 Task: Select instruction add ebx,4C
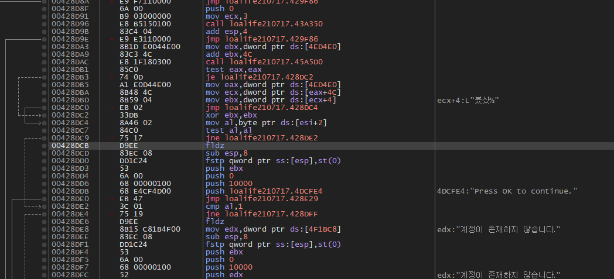click(x=230, y=55)
